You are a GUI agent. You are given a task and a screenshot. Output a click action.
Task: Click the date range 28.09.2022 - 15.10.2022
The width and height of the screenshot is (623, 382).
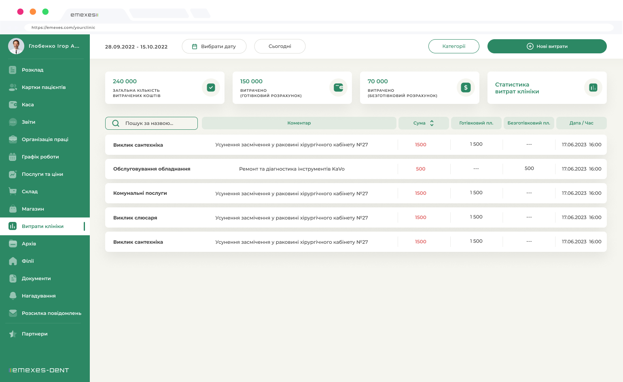(136, 47)
